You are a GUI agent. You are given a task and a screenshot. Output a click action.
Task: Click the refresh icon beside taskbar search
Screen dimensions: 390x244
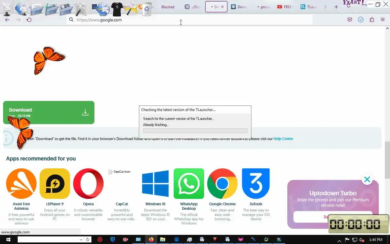click(x=88, y=240)
